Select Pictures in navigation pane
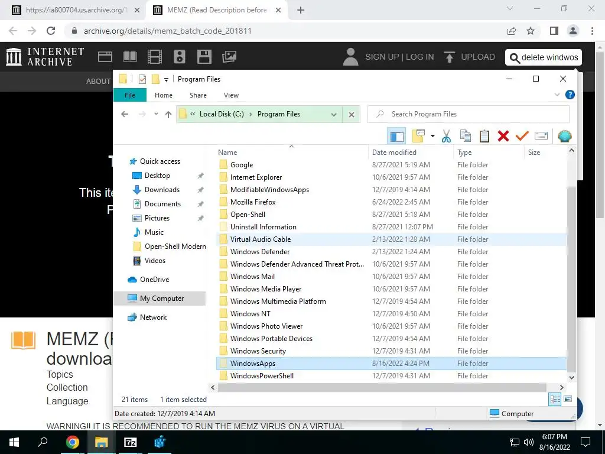Image resolution: width=605 pixels, height=454 pixels. point(157,218)
